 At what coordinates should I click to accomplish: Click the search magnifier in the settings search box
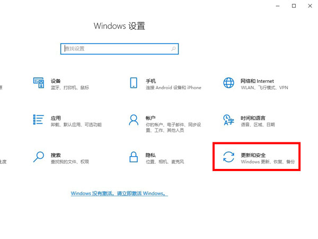(x=173, y=49)
